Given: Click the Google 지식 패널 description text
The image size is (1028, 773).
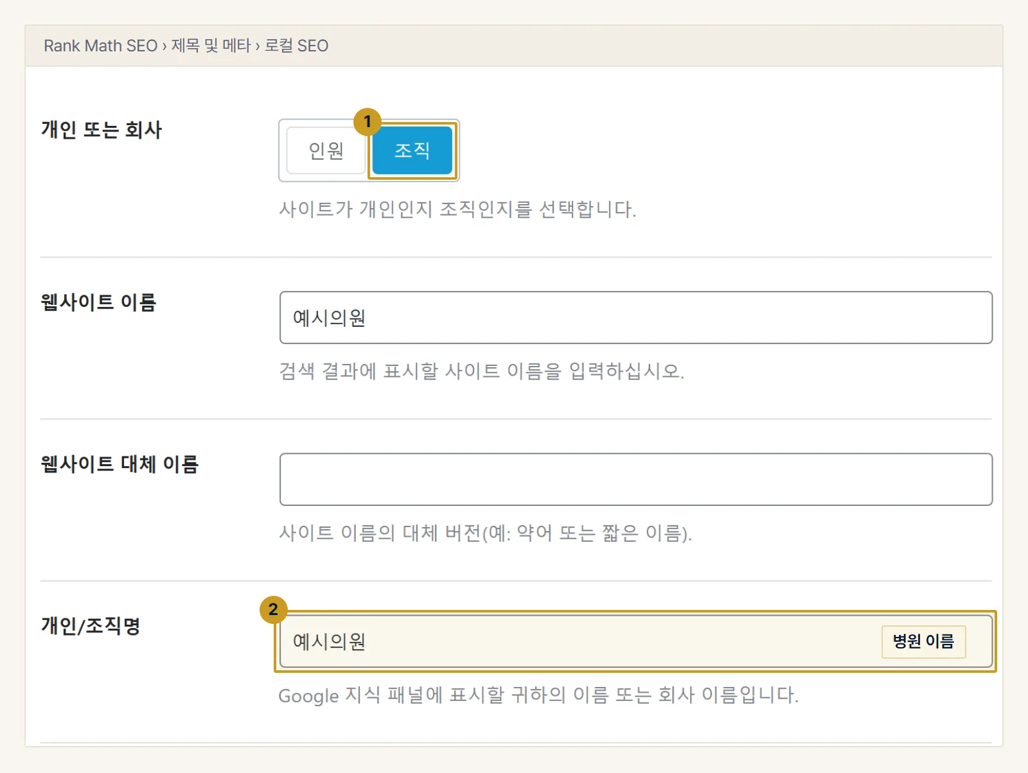Looking at the screenshot, I should 538,695.
